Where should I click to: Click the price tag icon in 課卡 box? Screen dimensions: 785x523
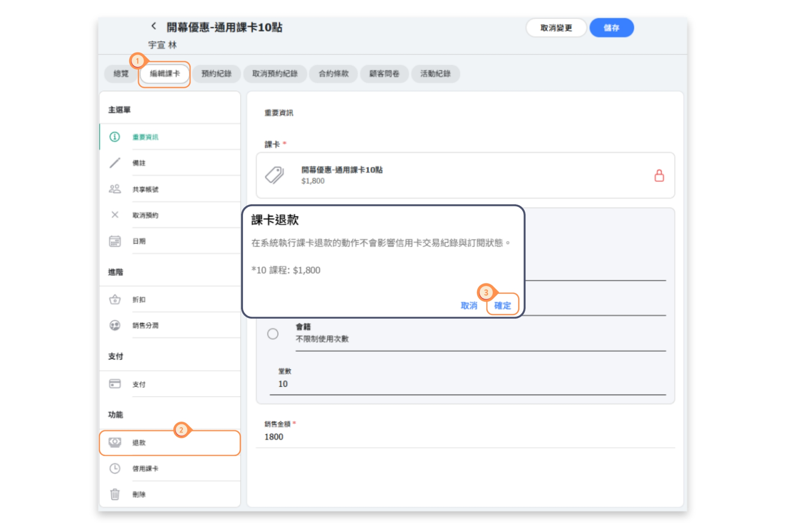point(274,175)
